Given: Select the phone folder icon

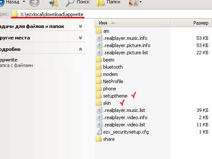Looking at the screenshot, I should tap(99, 89).
